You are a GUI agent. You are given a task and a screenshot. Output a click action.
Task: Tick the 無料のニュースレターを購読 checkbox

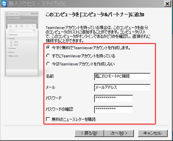(x=48, y=119)
